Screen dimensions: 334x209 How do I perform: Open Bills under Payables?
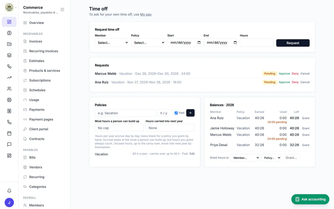(32, 157)
